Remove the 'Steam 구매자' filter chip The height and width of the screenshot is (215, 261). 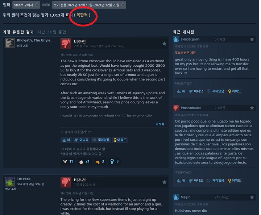[37, 5]
